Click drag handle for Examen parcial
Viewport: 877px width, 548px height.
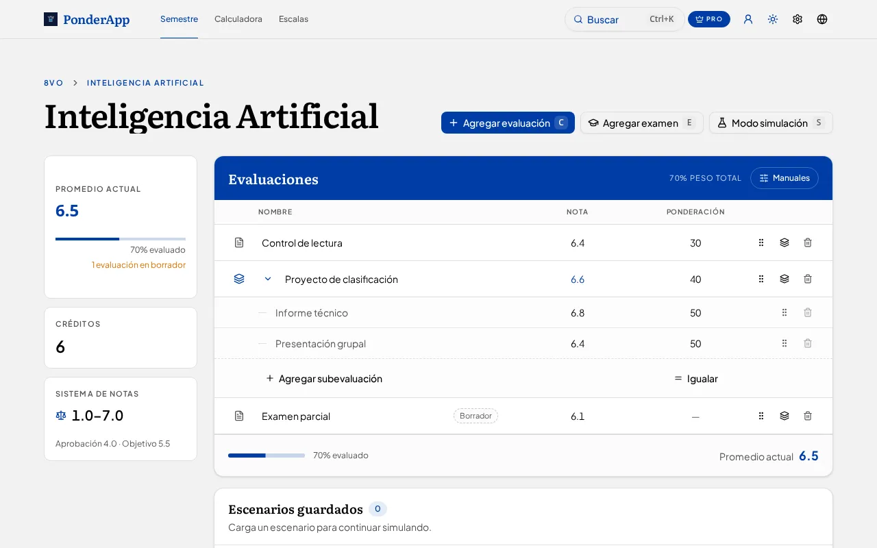pyautogui.click(x=761, y=416)
